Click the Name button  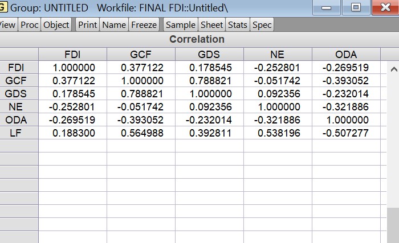tap(113, 25)
